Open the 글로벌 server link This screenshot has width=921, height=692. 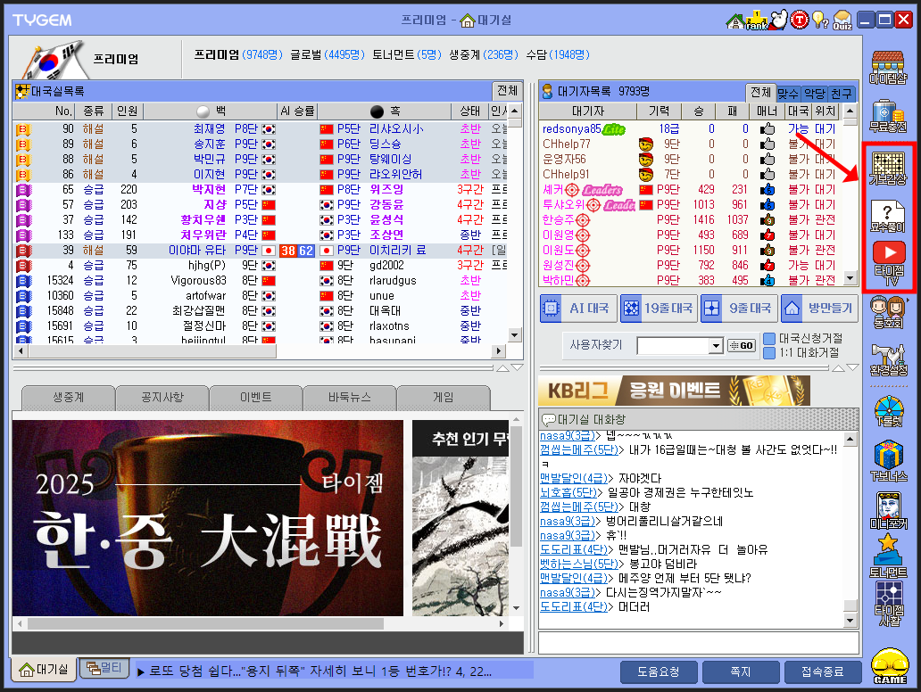(x=328, y=54)
